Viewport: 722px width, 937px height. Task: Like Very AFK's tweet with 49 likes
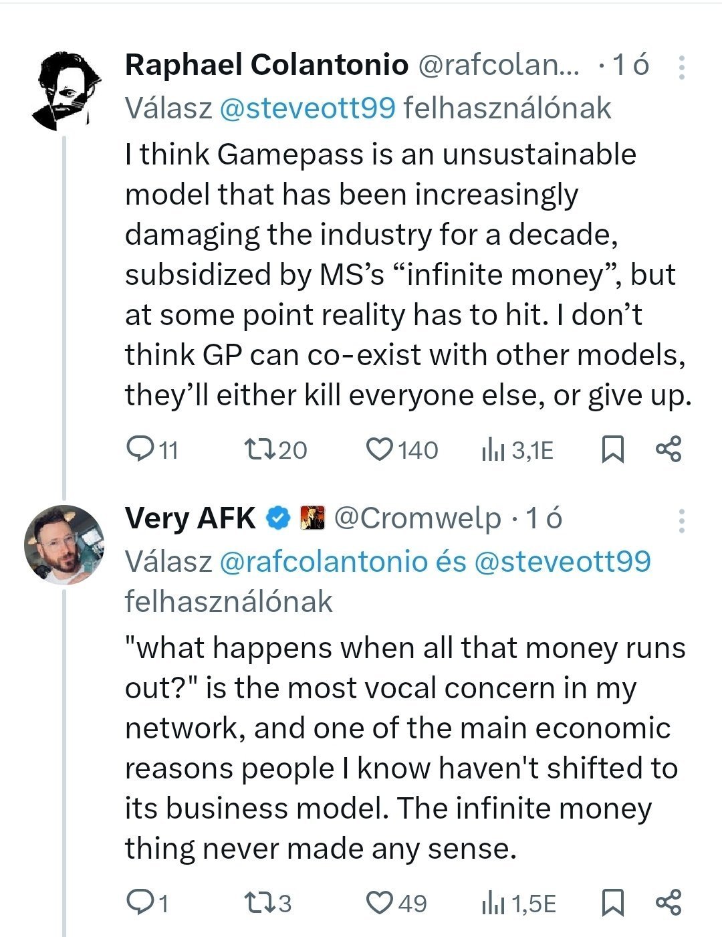pyautogui.click(x=380, y=903)
